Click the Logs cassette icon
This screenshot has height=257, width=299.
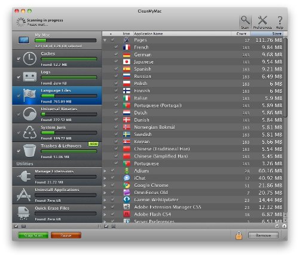click(x=30, y=77)
